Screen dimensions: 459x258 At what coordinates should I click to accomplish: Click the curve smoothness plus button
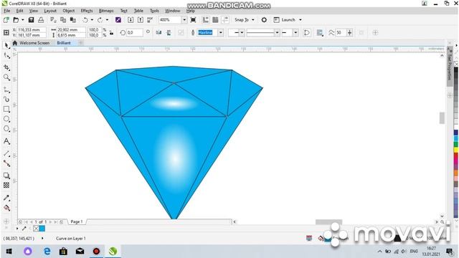pyautogui.click(x=349, y=32)
